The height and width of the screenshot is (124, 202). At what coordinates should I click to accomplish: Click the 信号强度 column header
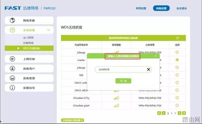pos(116,45)
